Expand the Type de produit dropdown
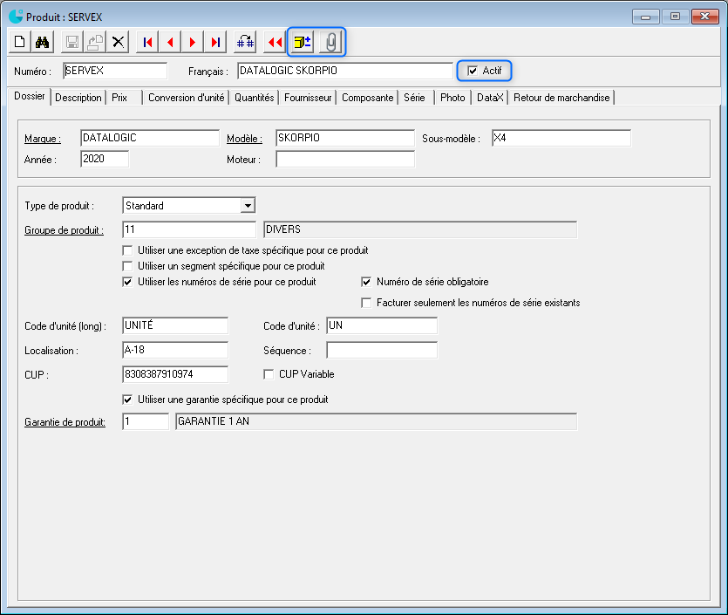This screenshot has width=728, height=615. click(248, 205)
